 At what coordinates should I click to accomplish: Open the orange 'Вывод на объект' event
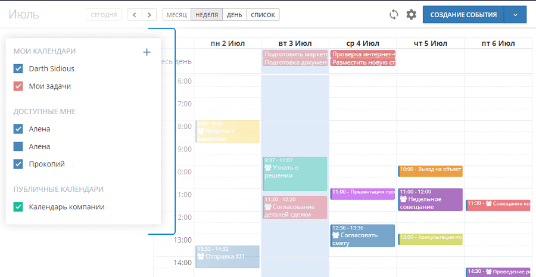coord(430,170)
